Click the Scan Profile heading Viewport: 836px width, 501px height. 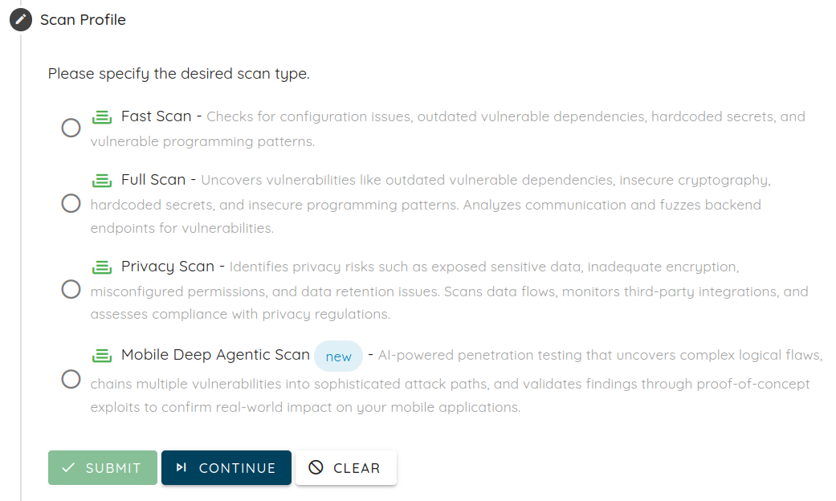pyautogui.click(x=82, y=19)
